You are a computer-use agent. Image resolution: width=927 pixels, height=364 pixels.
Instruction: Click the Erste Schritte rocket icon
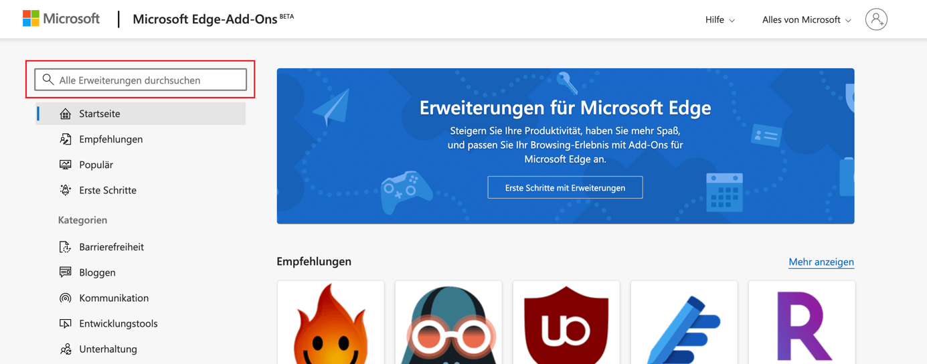66,190
